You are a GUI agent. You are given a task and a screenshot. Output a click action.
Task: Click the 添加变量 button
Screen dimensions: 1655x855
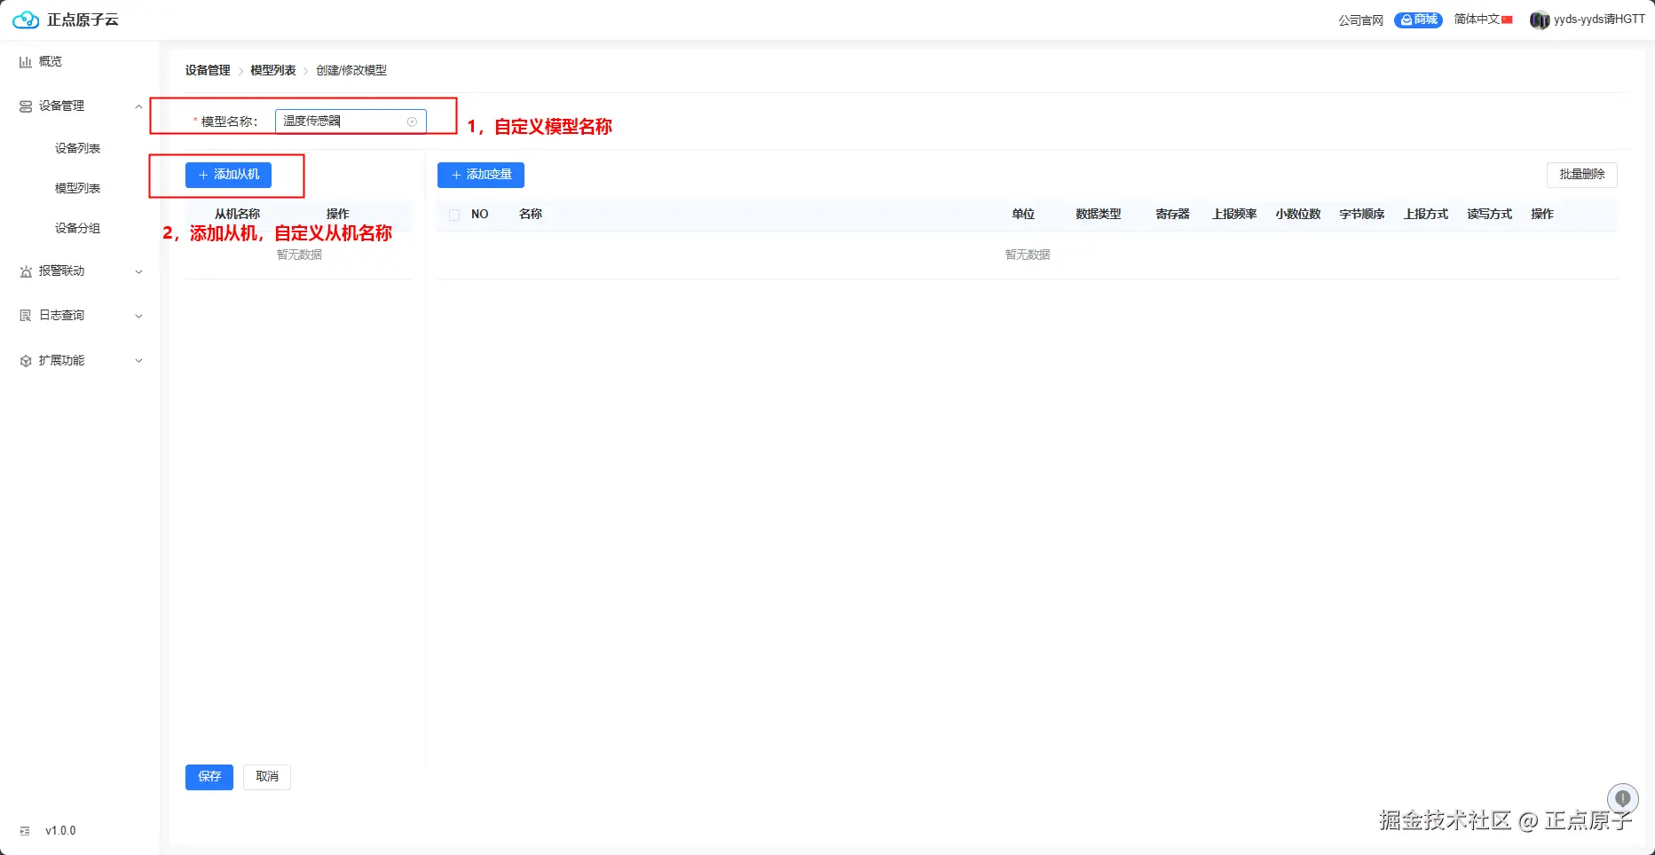[x=481, y=175]
